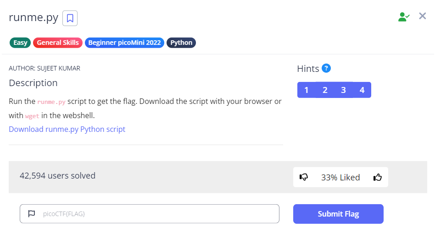Reveal hint number 2
Image resolution: width=435 pixels, height=239 pixels.
(x=325, y=90)
